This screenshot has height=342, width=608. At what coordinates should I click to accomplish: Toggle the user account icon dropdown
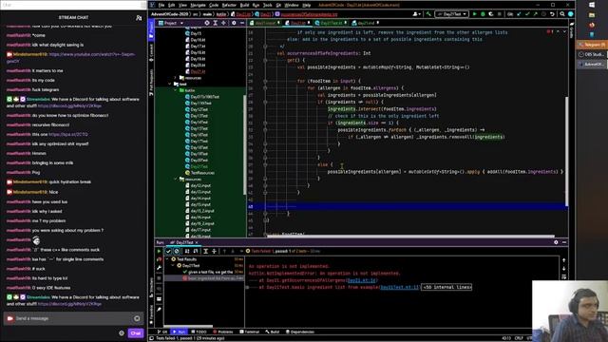(417, 14)
